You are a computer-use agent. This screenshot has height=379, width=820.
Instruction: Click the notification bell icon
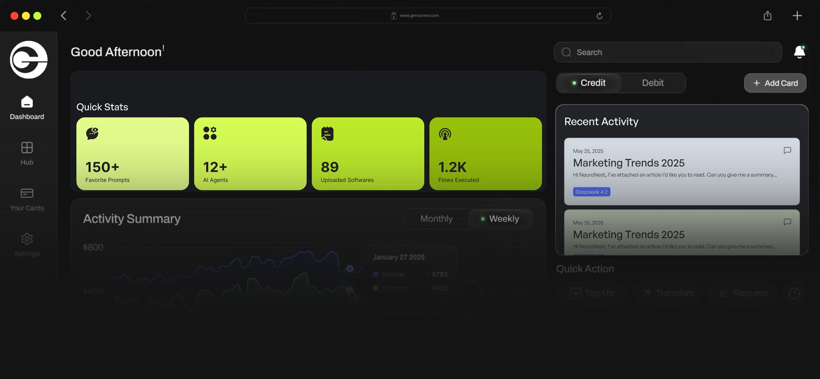pos(799,52)
